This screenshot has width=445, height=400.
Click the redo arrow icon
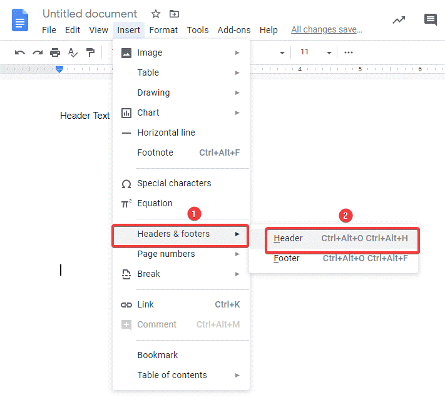[38, 52]
